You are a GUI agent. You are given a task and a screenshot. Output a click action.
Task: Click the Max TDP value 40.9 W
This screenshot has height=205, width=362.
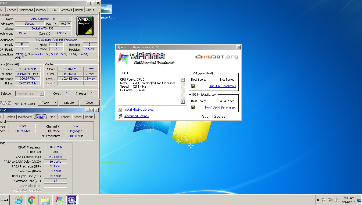coord(65,24)
